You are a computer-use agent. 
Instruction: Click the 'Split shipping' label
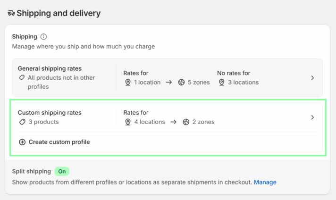pyautogui.click(x=32, y=171)
